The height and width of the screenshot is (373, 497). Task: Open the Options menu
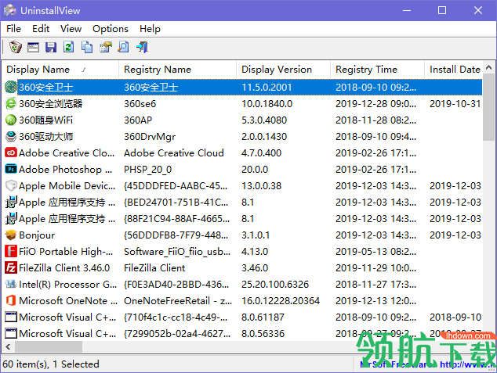(x=111, y=29)
